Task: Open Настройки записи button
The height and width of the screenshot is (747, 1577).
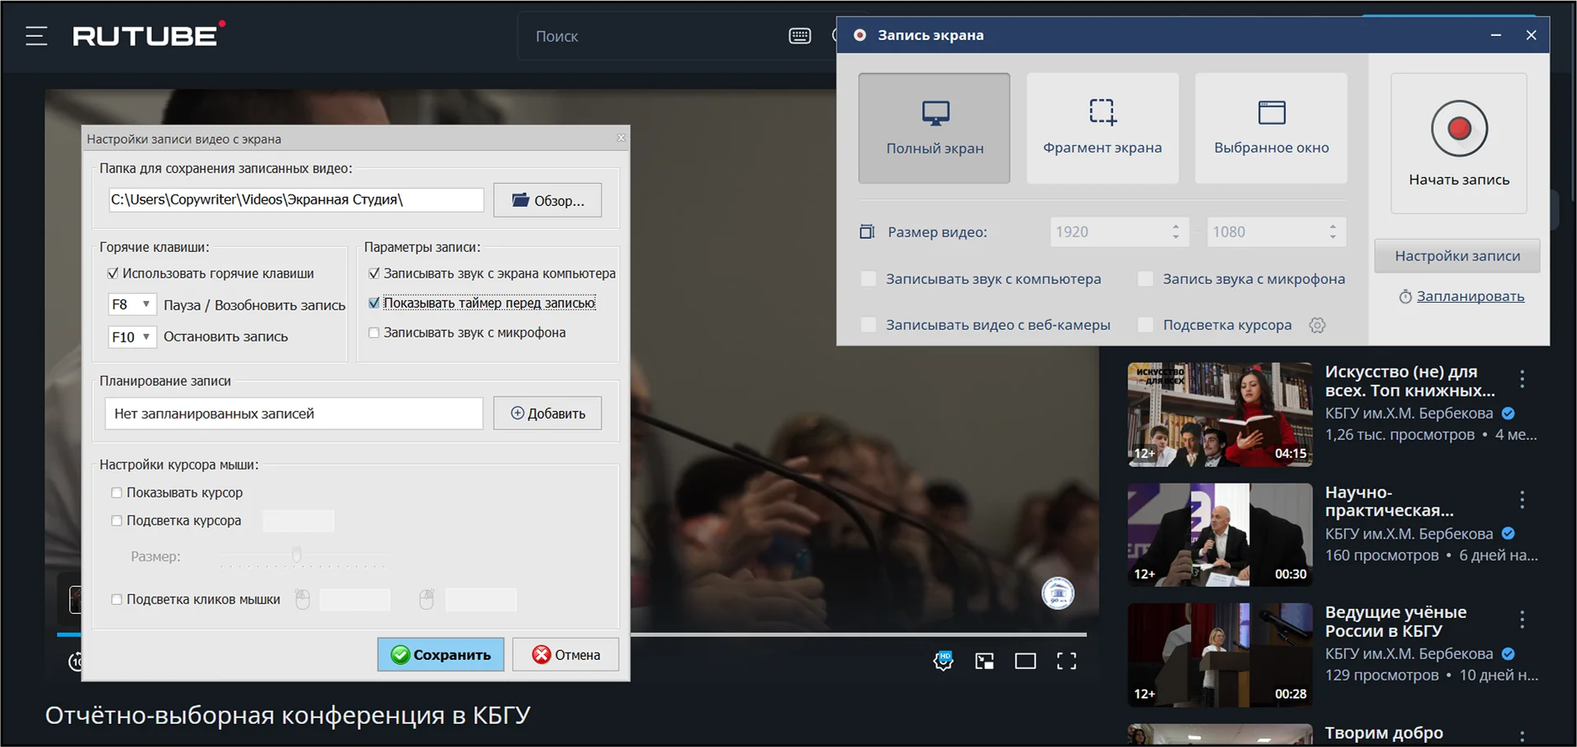Action: click(1457, 256)
